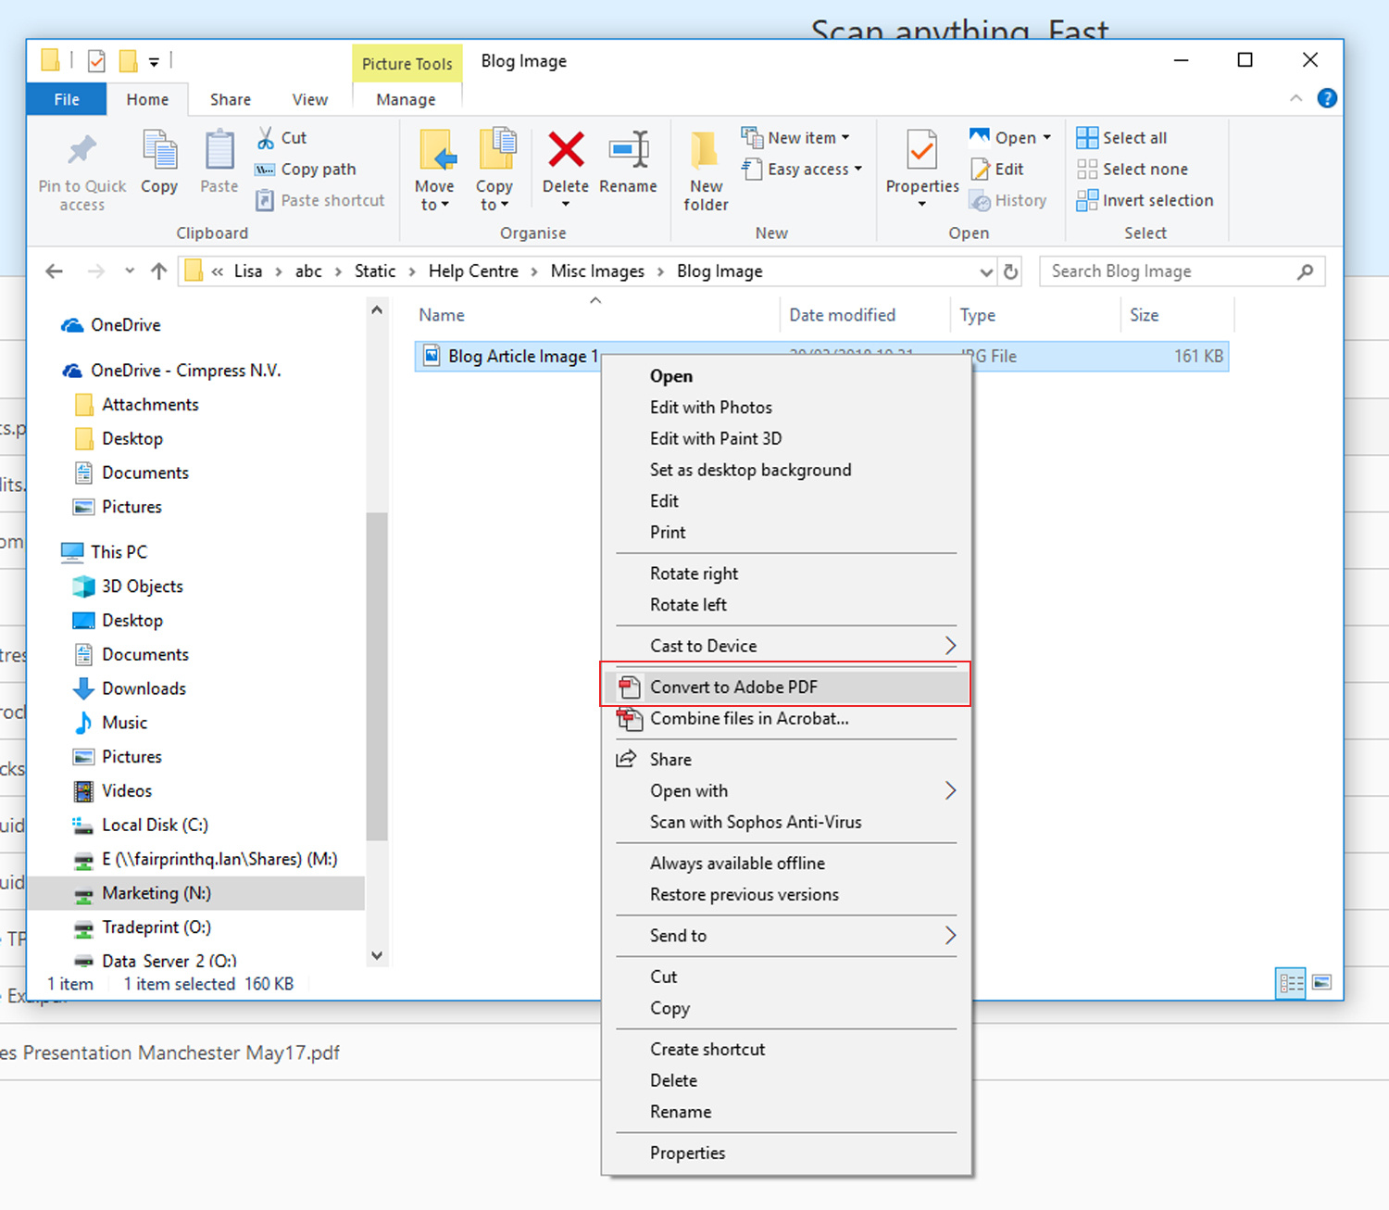Switch to the Share ribbon tab
Viewport: 1389px width, 1210px height.
pos(231,99)
